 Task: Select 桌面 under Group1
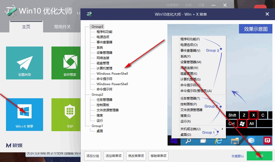click(x=100, y=131)
